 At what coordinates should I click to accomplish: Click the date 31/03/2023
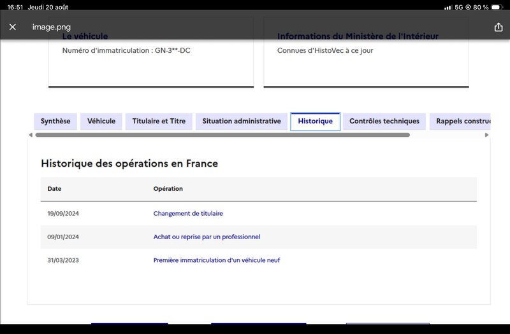[x=63, y=260]
